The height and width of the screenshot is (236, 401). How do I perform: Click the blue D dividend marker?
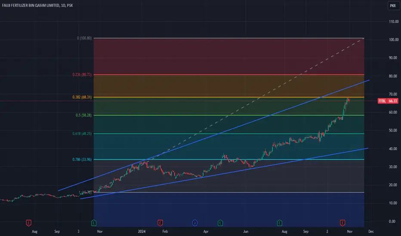click(x=195, y=223)
